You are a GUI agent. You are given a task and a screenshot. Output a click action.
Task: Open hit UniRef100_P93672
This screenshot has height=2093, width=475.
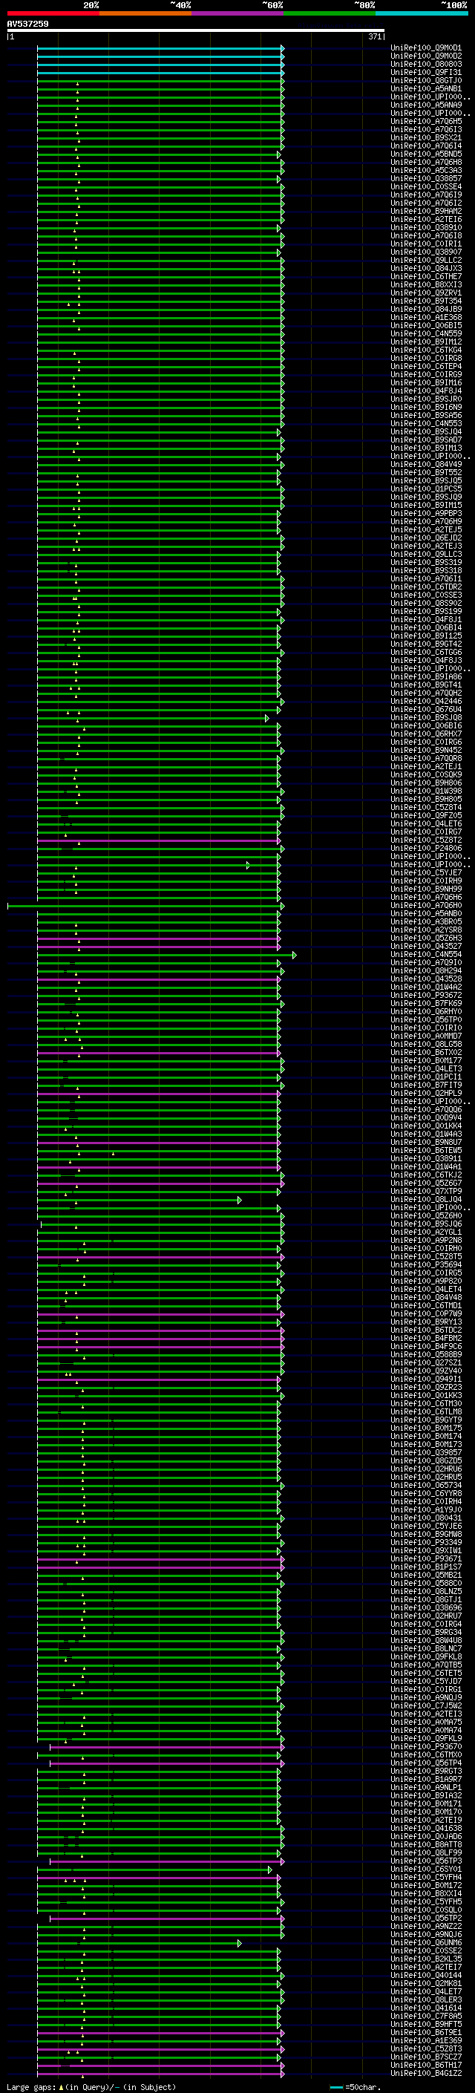(x=426, y=994)
